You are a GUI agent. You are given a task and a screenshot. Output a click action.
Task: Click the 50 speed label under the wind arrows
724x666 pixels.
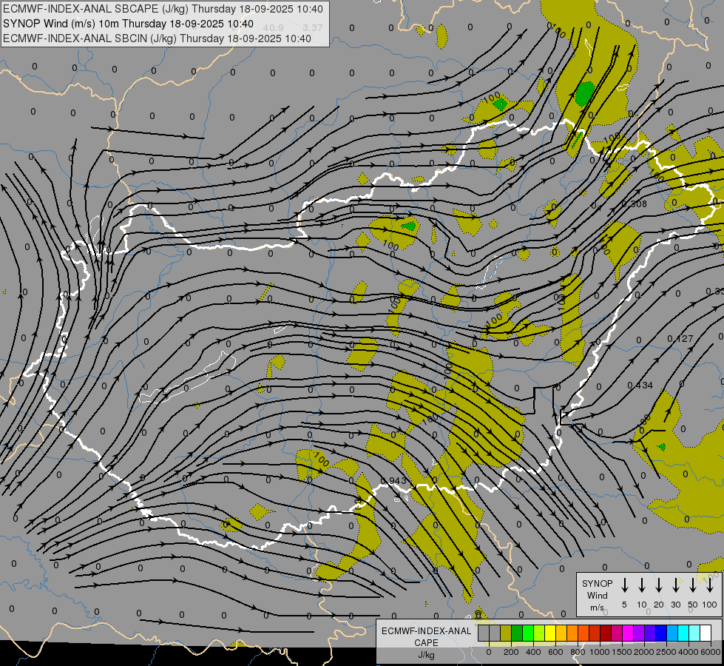[693, 605]
